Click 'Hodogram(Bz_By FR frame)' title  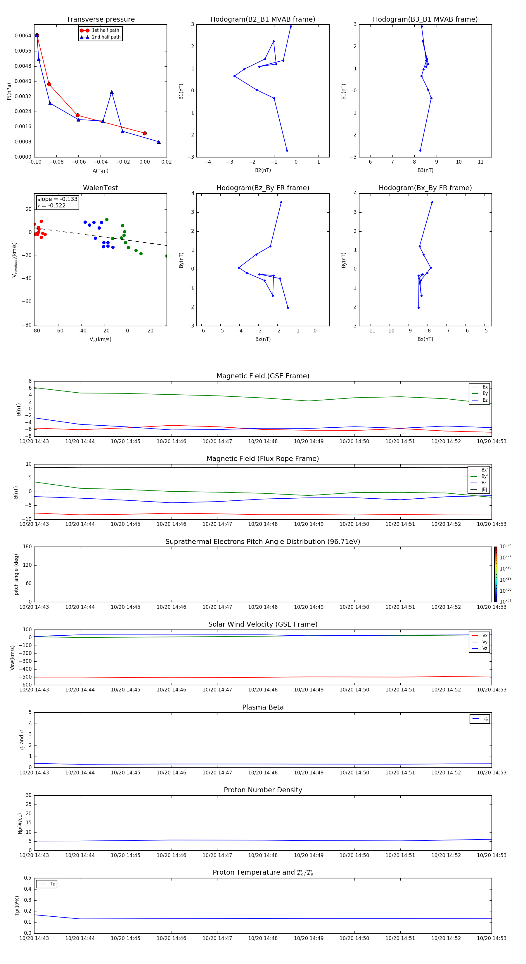[x=263, y=188]
